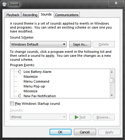The image size is (125, 140).
Task: Switch to the Recording tab
Action: (30, 15)
